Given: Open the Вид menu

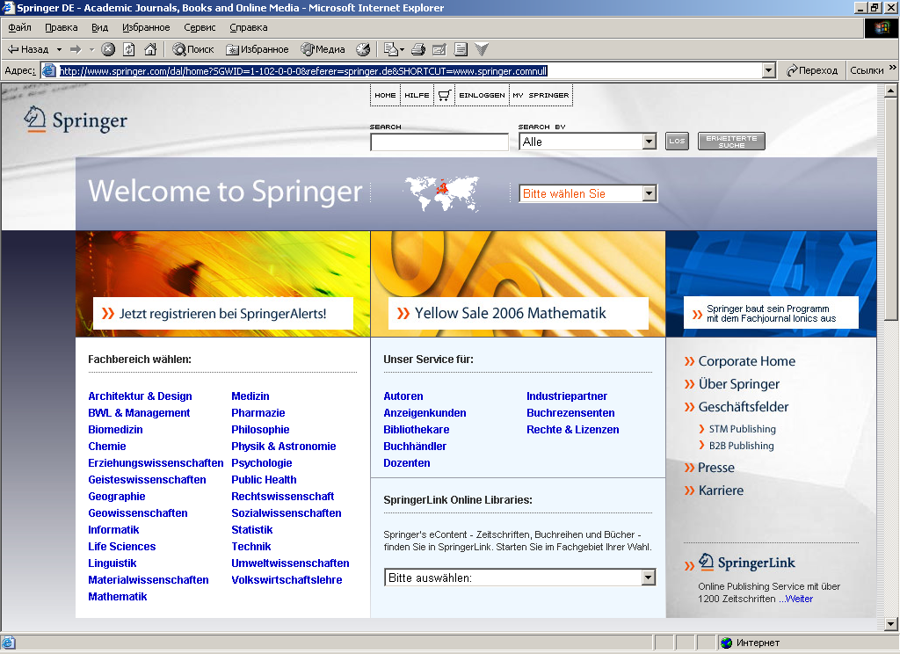Looking at the screenshot, I should pos(100,27).
